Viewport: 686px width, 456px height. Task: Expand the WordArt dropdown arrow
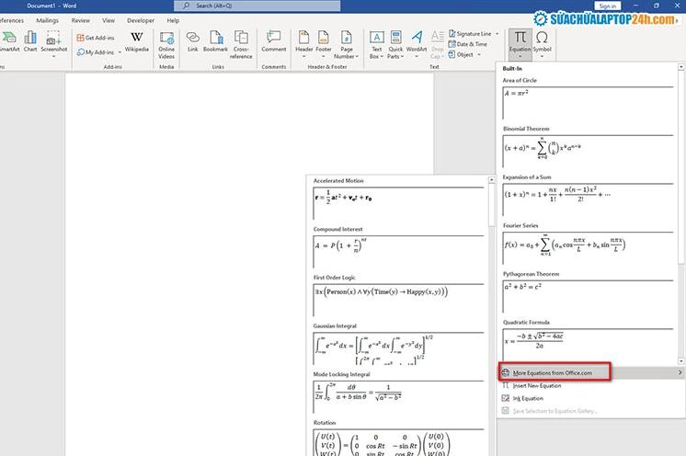(417, 56)
